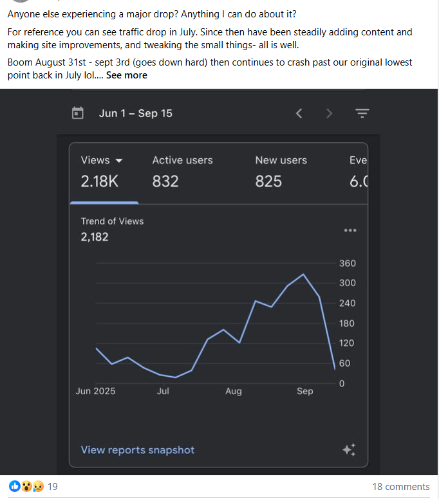Go to previous date range arrow
The width and height of the screenshot is (439, 499).
[299, 113]
